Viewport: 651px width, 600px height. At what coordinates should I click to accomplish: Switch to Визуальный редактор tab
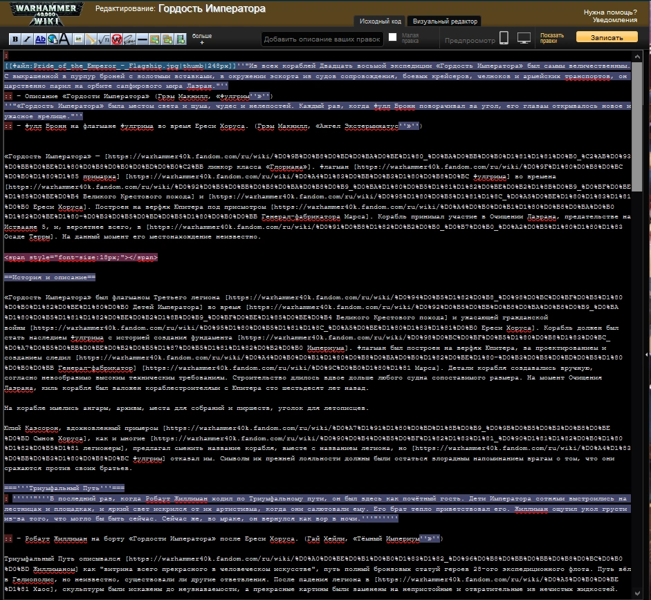445,21
